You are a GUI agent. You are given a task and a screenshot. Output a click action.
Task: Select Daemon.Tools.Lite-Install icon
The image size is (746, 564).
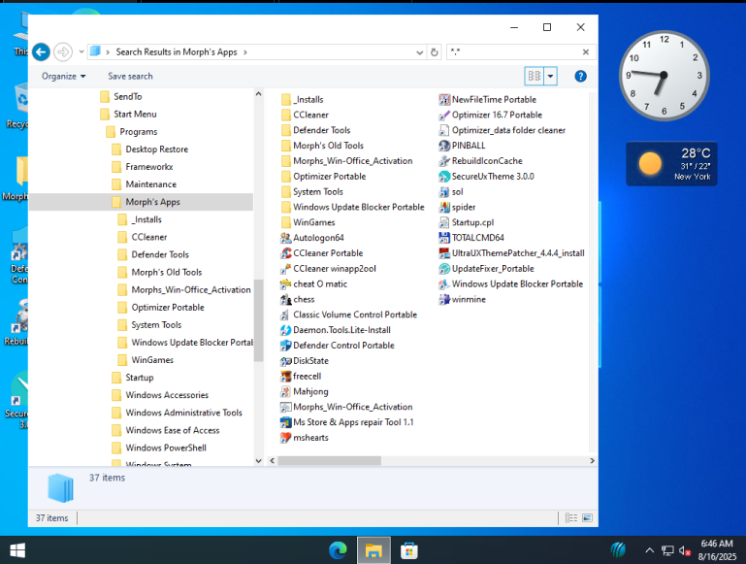click(x=285, y=330)
